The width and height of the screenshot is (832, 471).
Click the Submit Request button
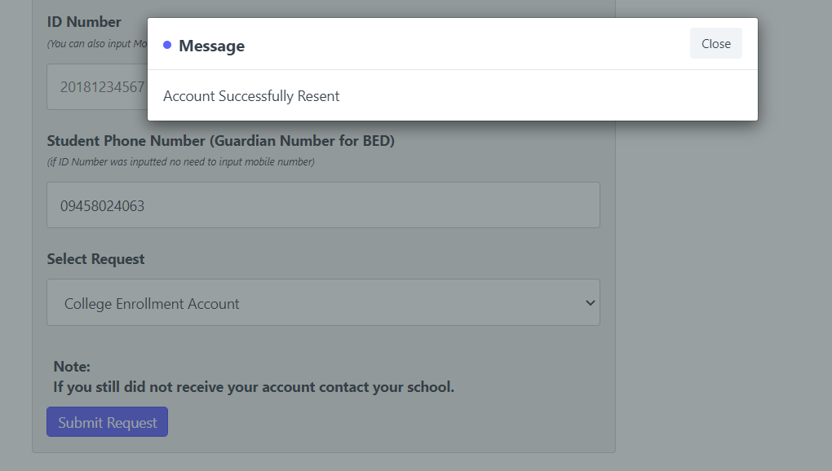tap(107, 422)
